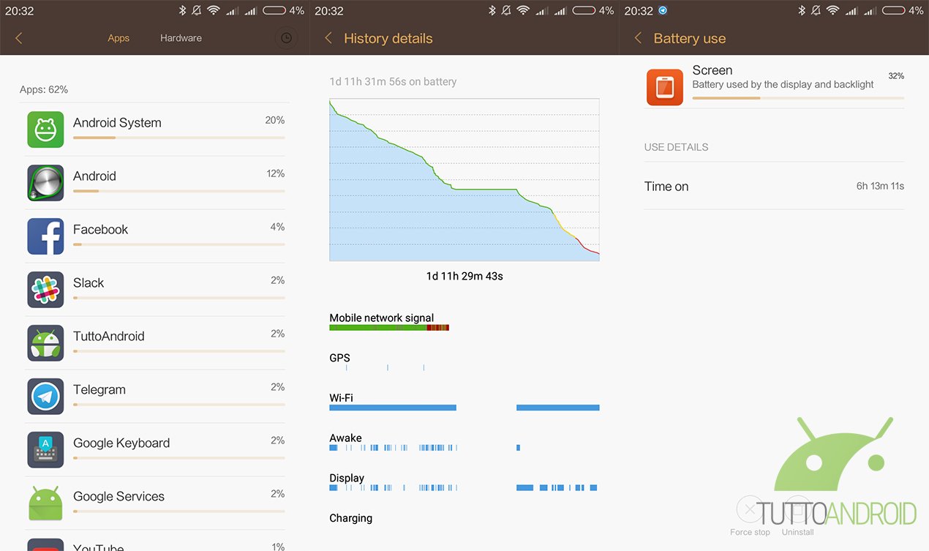
Task: Tap '1d 11h 31m 56s on battery' text
Action: [393, 82]
